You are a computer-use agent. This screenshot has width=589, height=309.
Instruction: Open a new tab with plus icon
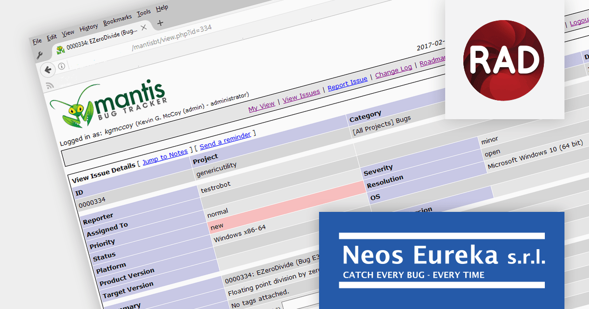click(x=160, y=23)
